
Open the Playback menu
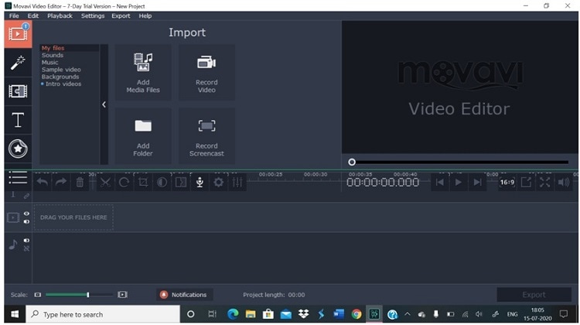click(60, 16)
